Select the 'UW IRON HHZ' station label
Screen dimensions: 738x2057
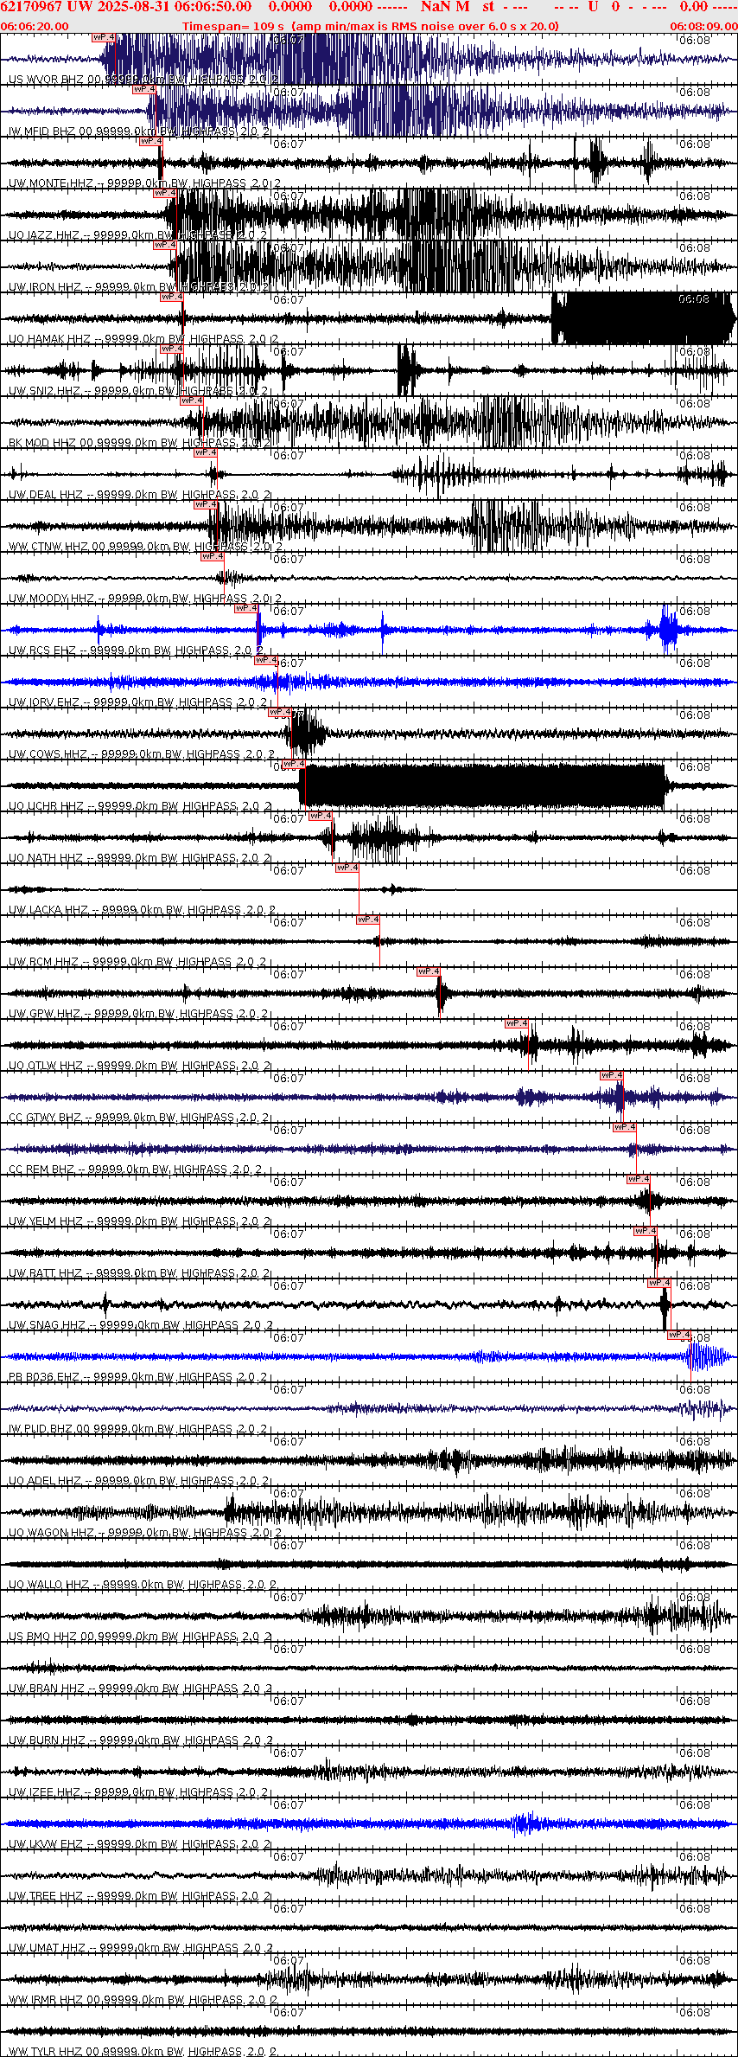pyautogui.click(x=44, y=287)
